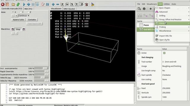Open the Continuo jog increment dropdown
The image size is (190, 106).
point(24,16)
